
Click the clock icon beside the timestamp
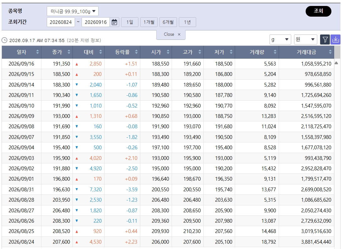pyautogui.click(x=4, y=40)
